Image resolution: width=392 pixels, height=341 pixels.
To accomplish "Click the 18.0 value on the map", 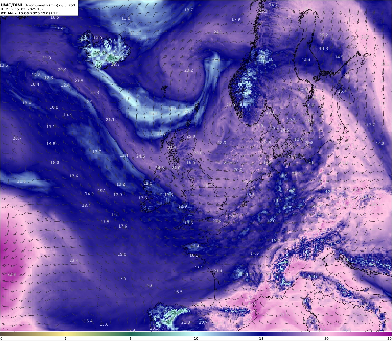I will (x=55, y=162).
